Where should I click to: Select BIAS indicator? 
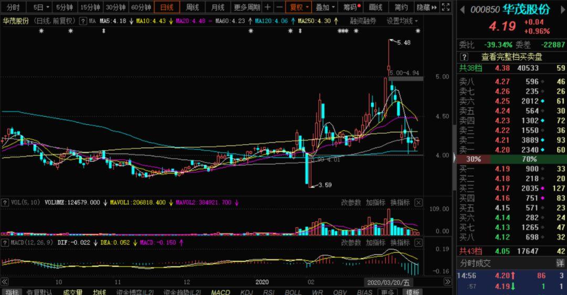364,292
